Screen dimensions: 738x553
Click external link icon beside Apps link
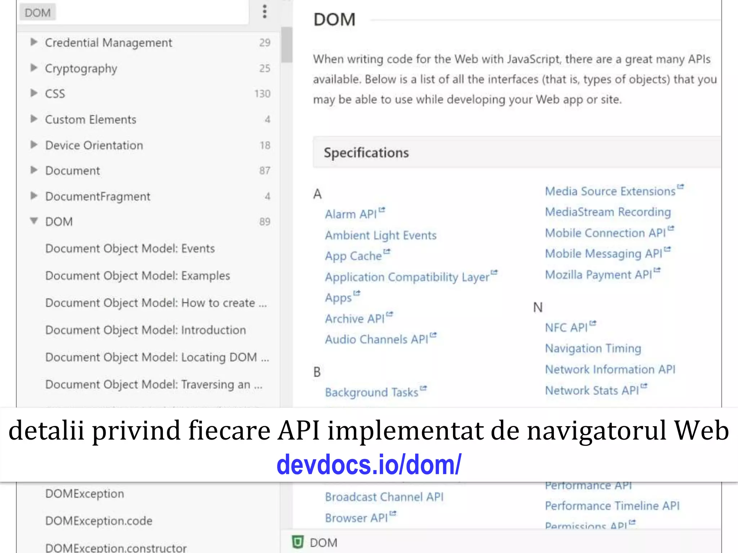click(357, 293)
